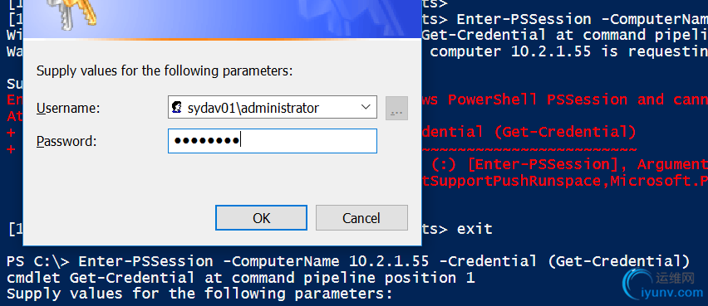Click the user avatar icon beside sydav01\administrator
The width and height of the screenshot is (708, 306).
click(177, 107)
